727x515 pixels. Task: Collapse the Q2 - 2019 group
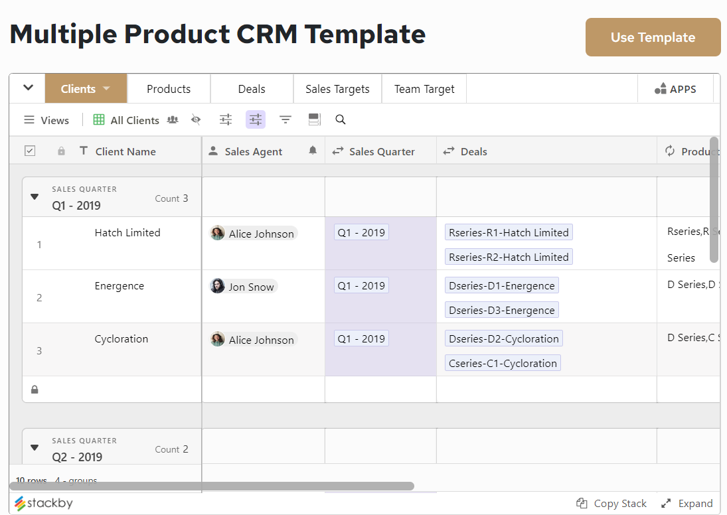[x=35, y=447]
